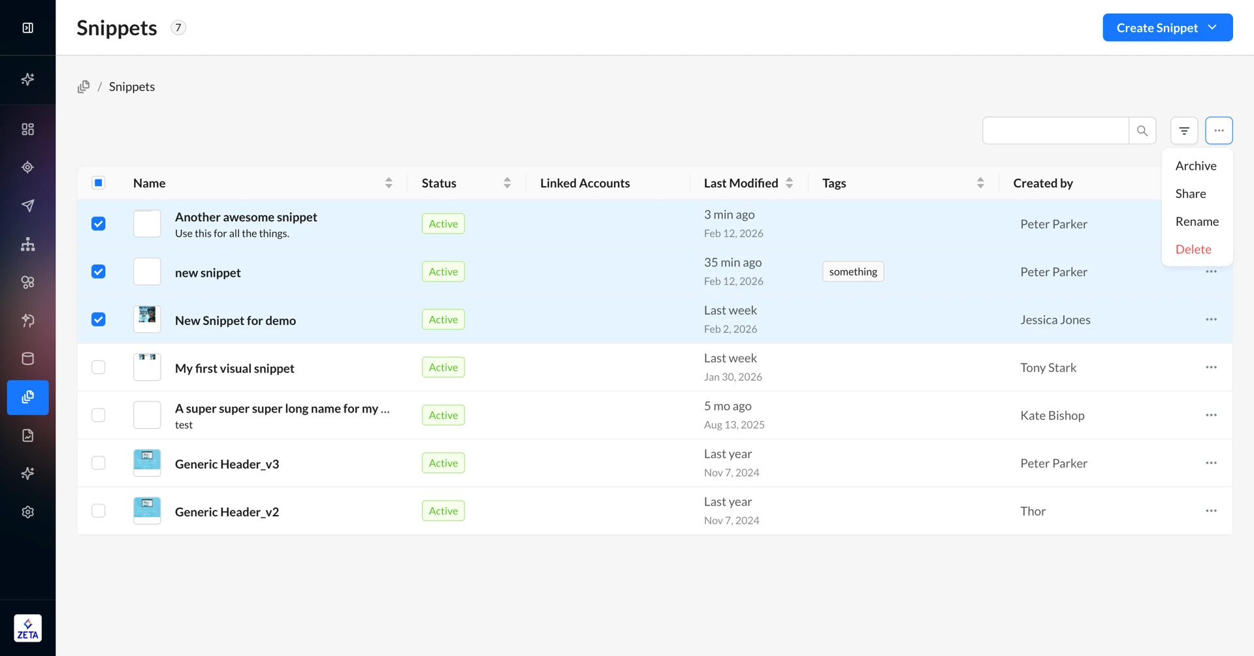Click the settings gear in sidebar

(x=27, y=512)
